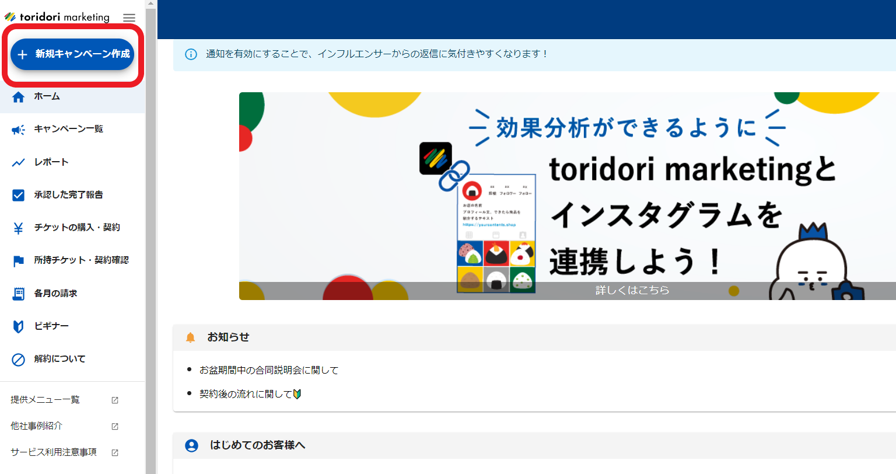The image size is (896, 474).
Task: Open the 提供メニュー一覧 link
Action: point(45,400)
